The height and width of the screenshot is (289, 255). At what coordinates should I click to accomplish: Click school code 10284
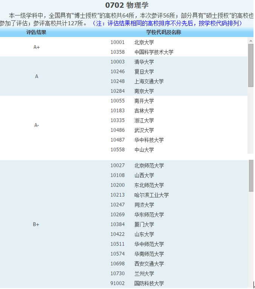(x=118, y=91)
